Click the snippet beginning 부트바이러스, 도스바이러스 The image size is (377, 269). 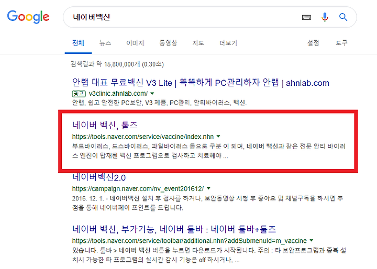209,151
